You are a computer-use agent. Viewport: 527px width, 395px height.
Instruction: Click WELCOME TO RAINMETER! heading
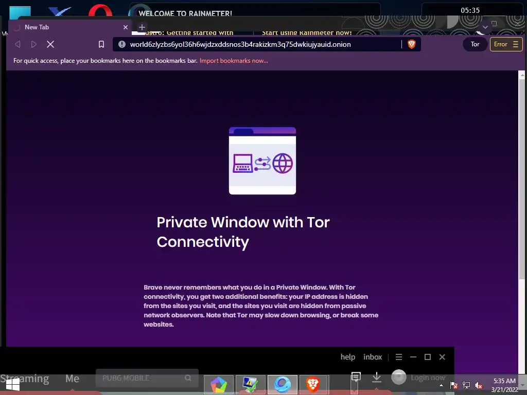coord(185,13)
